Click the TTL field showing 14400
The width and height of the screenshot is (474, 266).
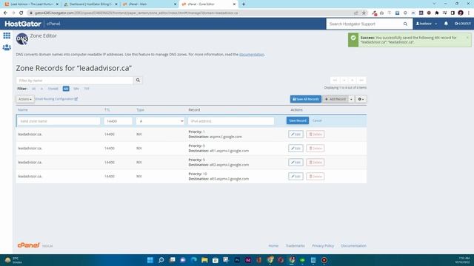[118, 121]
